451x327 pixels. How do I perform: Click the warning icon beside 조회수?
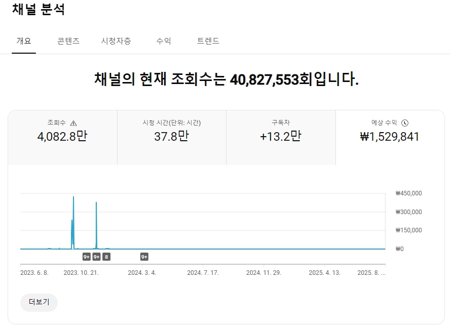(73, 123)
